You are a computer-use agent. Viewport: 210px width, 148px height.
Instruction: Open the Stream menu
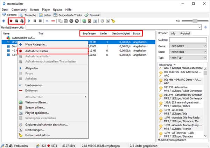[x=34, y=10]
